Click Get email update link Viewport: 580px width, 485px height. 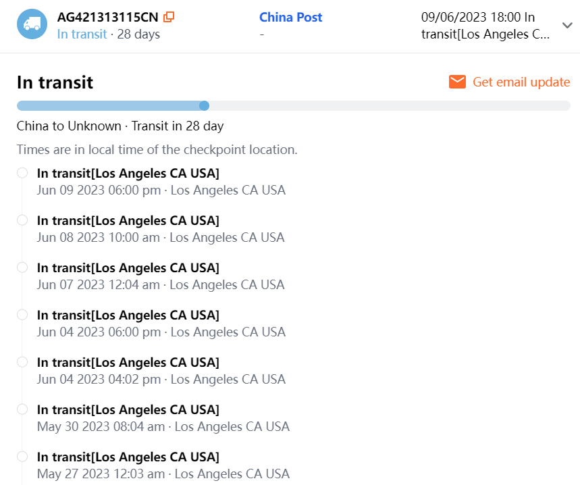[x=521, y=82]
